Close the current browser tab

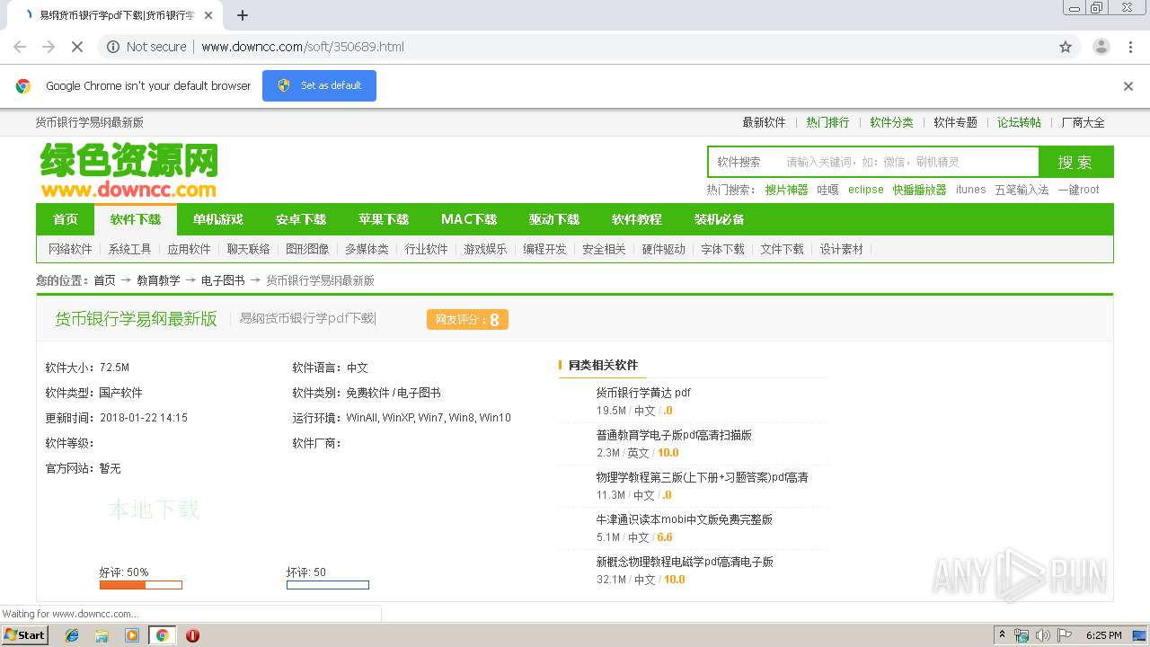pyautogui.click(x=208, y=15)
